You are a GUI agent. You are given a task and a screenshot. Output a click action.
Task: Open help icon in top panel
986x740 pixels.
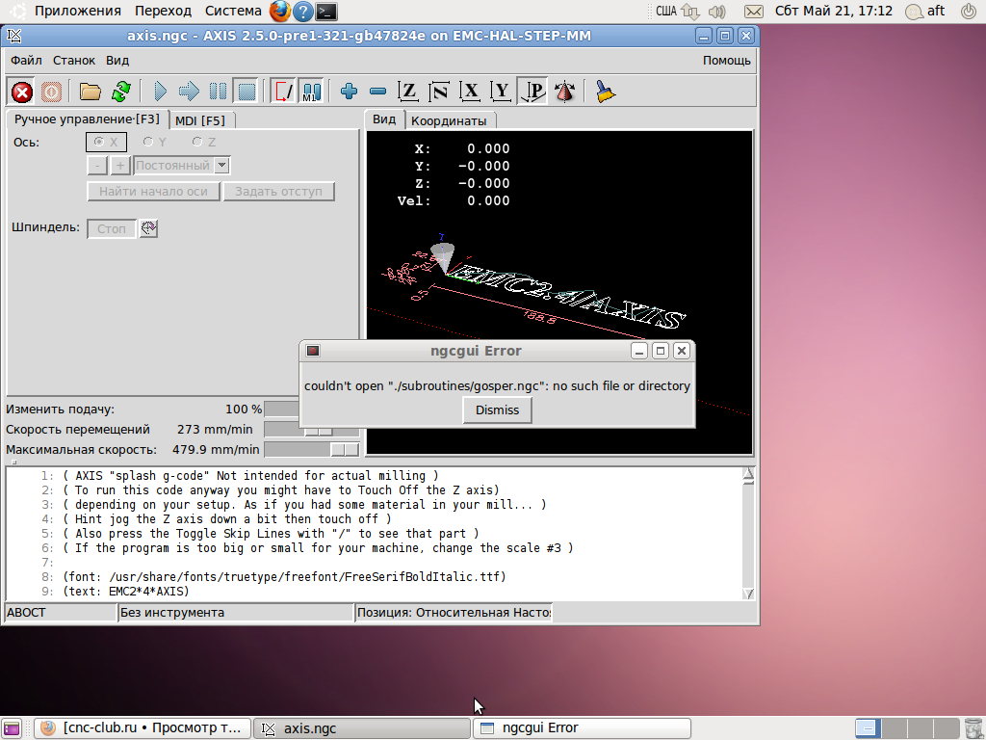(x=303, y=11)
